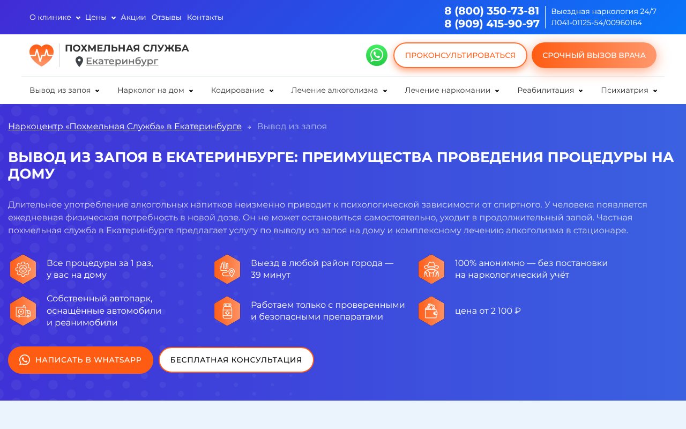Click the pills hexagon icon for safe medications
The height and width of the screenshot is (429, 686).
(x=227, y=311)
